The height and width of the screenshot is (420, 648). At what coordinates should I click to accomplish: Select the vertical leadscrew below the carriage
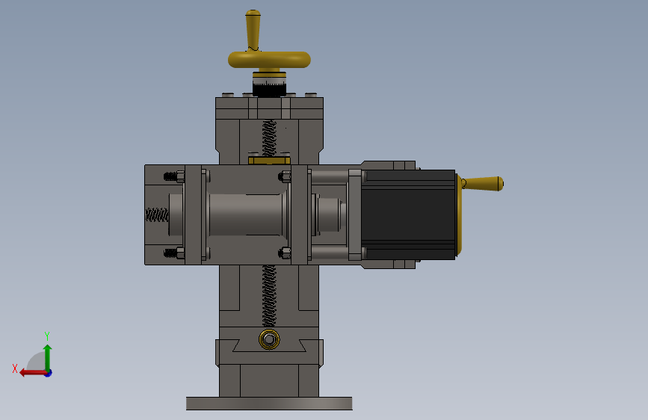point(269,296)
